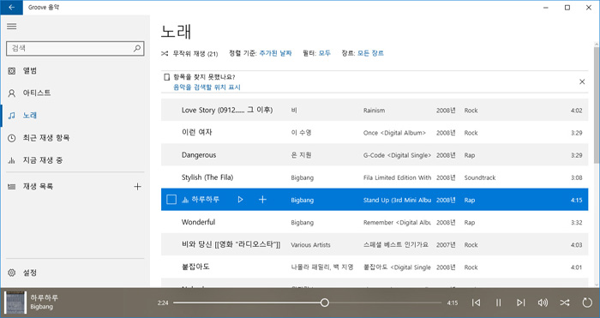Open 설정 settings

click(75, 273)
